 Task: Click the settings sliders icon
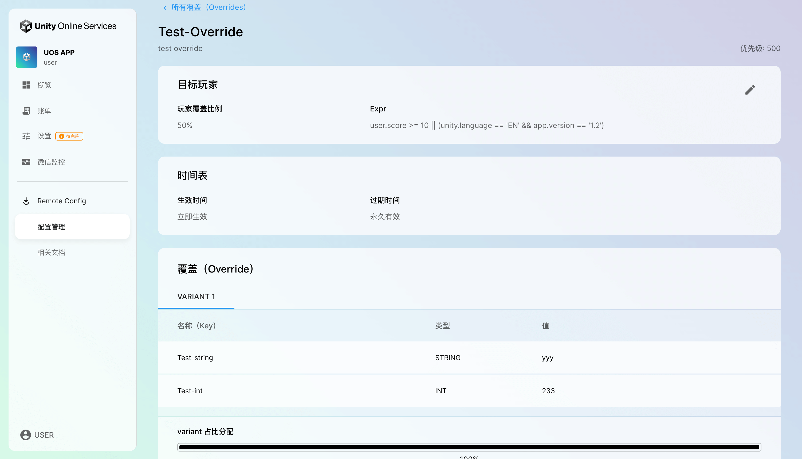pyautogui.click(x=26, y=136)
